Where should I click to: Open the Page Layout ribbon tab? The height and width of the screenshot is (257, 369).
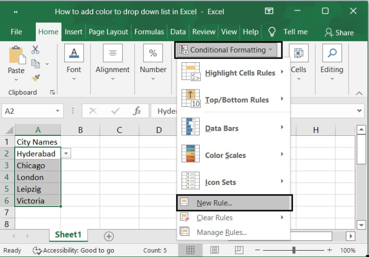(x=109, y=32)
